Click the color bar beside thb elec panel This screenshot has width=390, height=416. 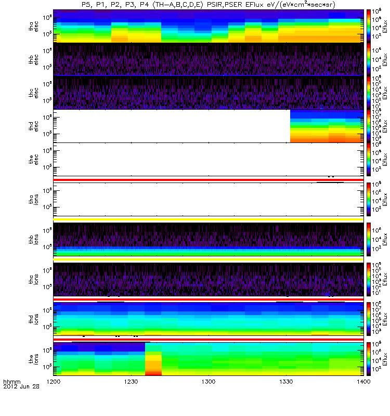pyautogui.click(x=369, y=59)
